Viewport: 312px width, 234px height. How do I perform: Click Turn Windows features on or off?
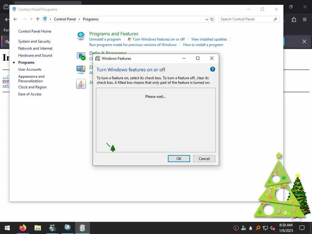pyautogui.click(x=158, y=39)
